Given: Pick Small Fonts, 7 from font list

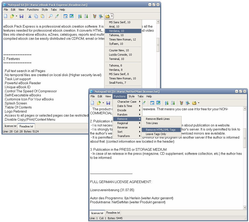Looking at the screenshot, I should pos(123,83).
